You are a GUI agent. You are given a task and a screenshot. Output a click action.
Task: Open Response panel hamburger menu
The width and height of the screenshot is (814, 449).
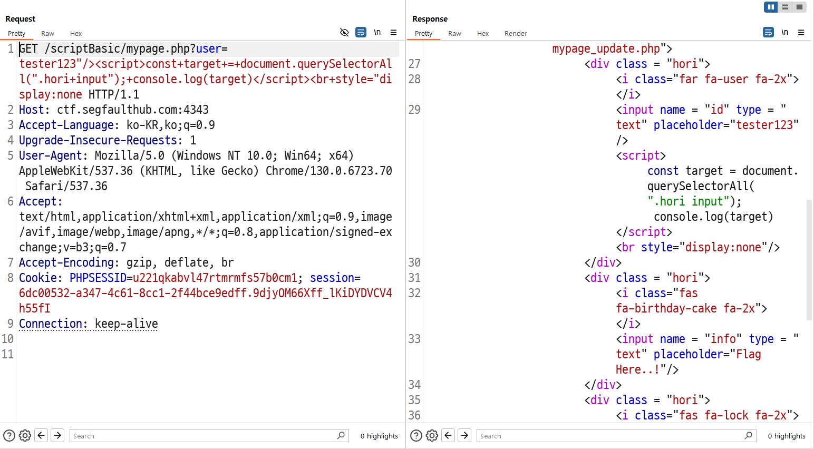[801, 32]
